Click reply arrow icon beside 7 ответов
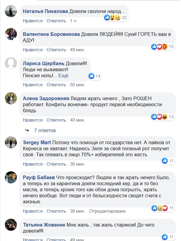This screenshot has height=241, width=181. click(x=27, y=131)
